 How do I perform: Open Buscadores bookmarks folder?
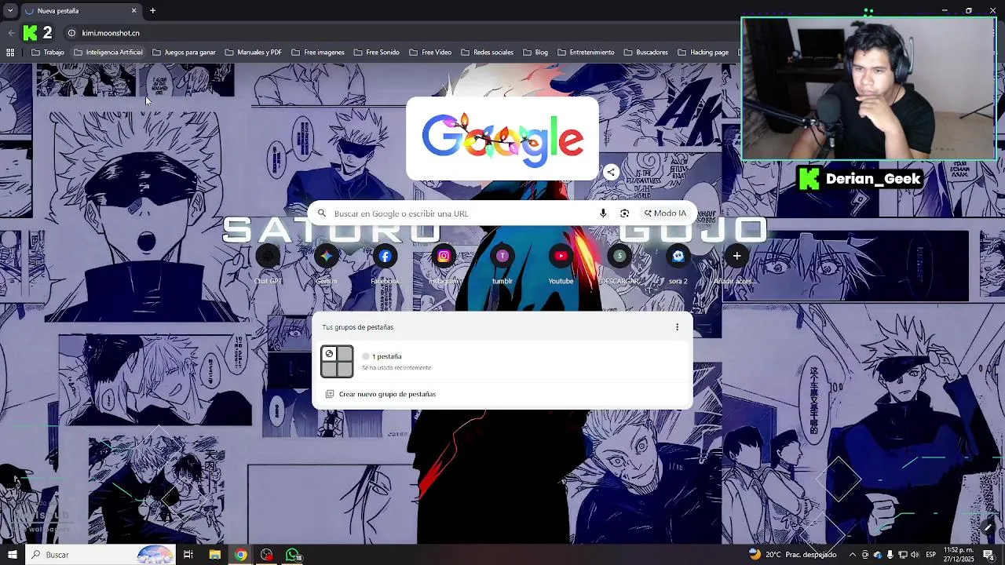tap(645, 53)
